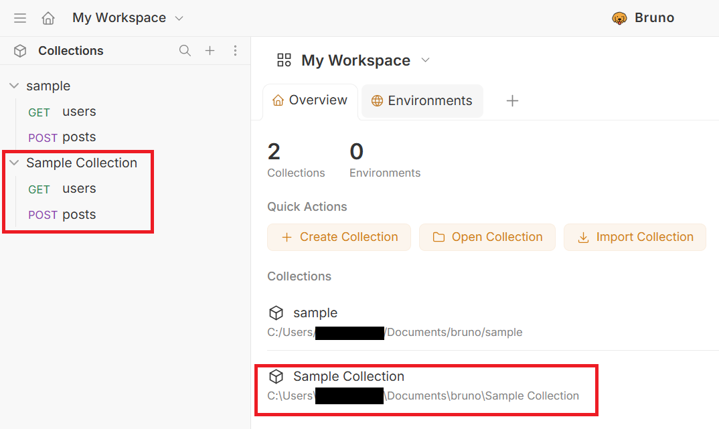Screen dimensions: 719x429
Task: Select the Overview tab
Action: tap(310, 100)
